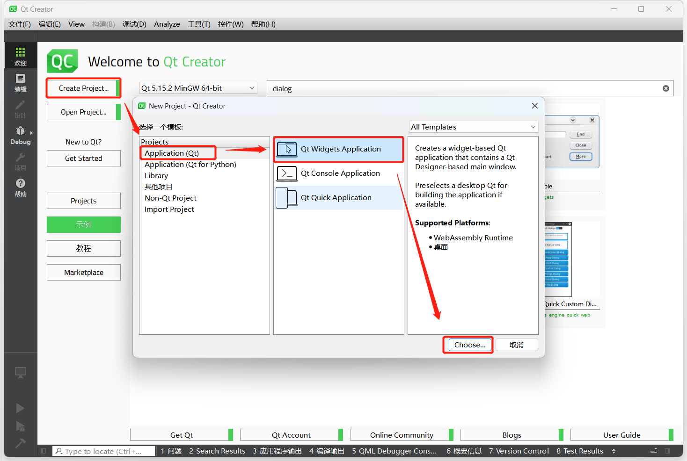Open the View menu
687x461 pixels.
(x=76, y=24)
